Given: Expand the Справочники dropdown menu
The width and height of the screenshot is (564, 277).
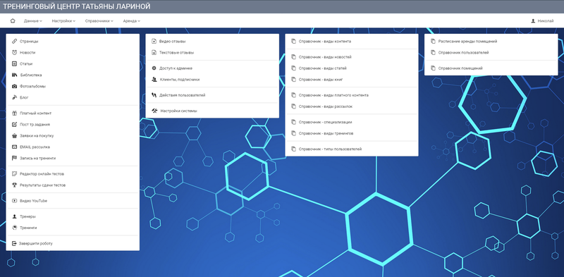Looking at the screenshot, I should click(x=99, y=21).
